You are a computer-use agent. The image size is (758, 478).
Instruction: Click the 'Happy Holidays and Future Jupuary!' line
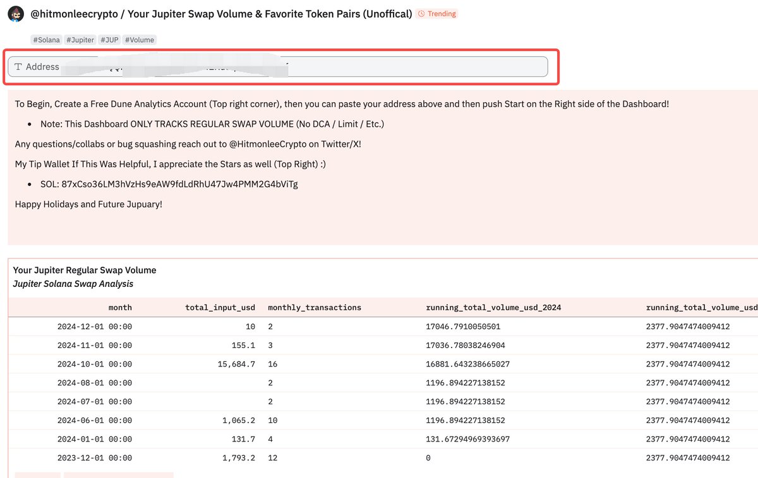[x=88, y=204]
